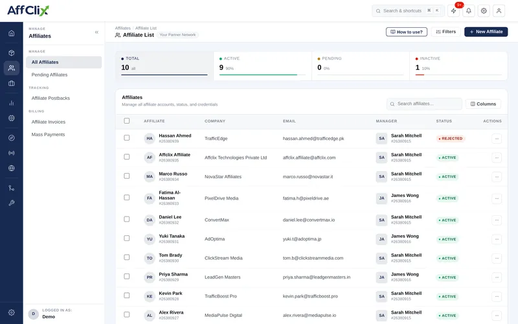This screenshot has width=518, height=324.
Task: Open the wrench tools icon in sidebar
Action: 11,203
